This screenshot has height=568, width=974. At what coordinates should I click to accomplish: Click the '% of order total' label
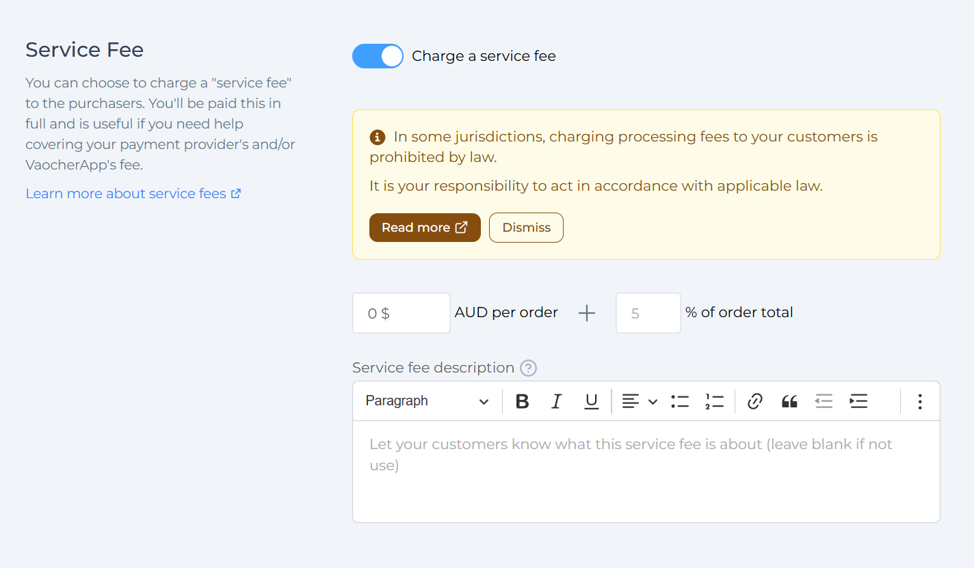tap(739, 312)
